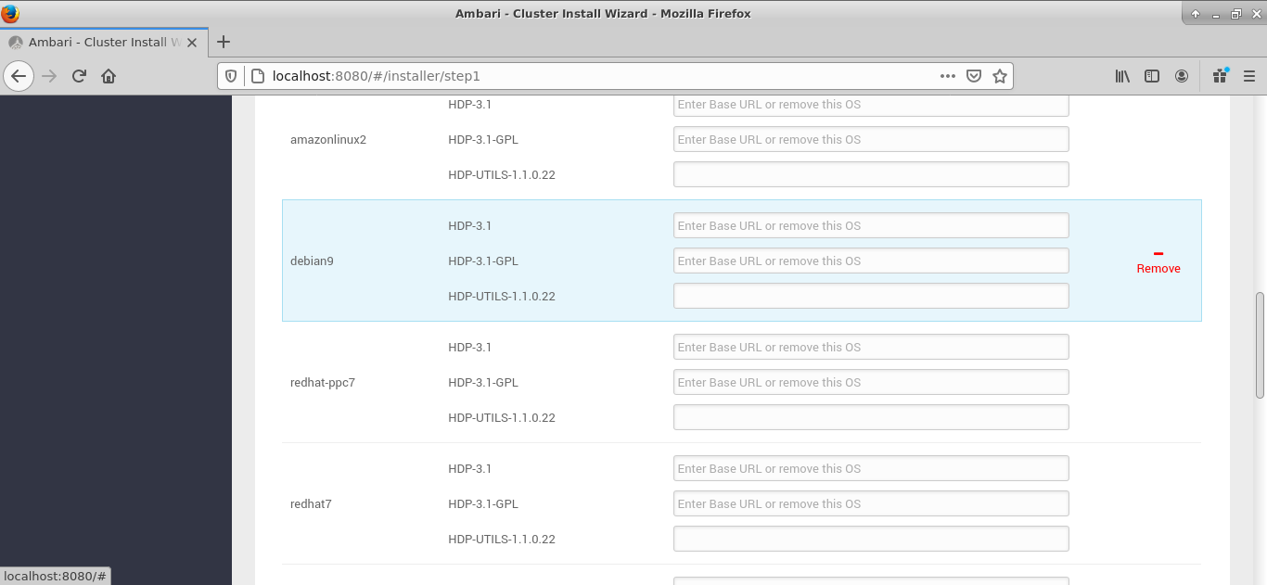
Task: Open the Firefox account menu
Action: point(1182,76)
